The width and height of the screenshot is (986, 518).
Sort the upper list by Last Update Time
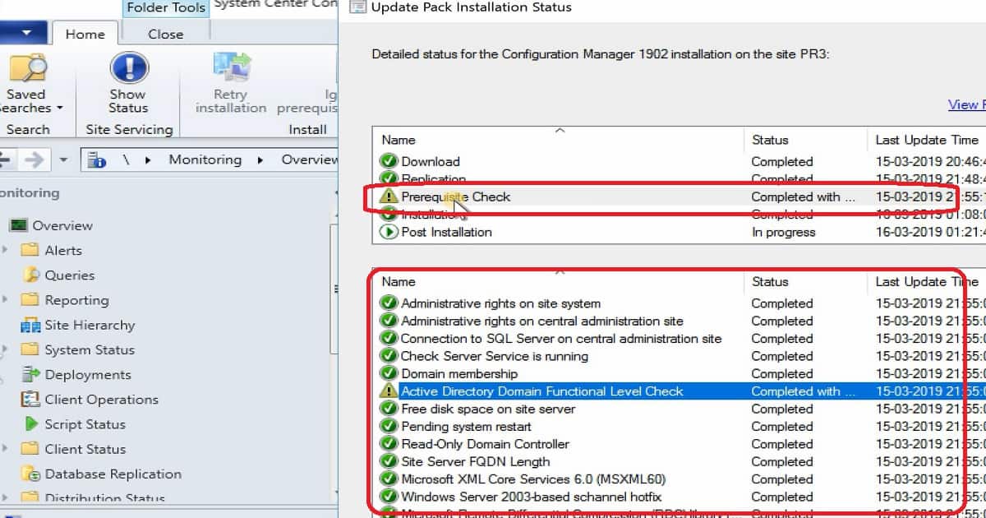pyautogui.click(x=927, y=140)
